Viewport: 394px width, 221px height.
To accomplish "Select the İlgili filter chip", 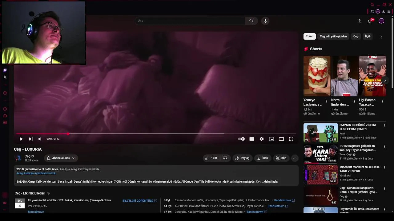I will (368, 36).
